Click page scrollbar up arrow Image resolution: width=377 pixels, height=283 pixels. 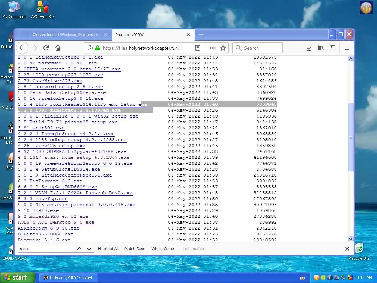click(x=350, y=59)
